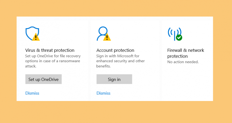Viewport: 232px width, 123px height.
Task: Dismiss the Microsoft sign-in recommendation
Action: point(104,93)
